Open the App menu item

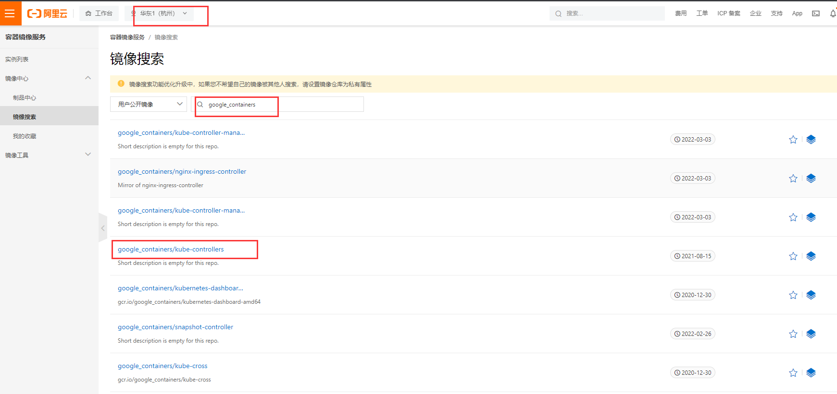[x=797, y=13]
